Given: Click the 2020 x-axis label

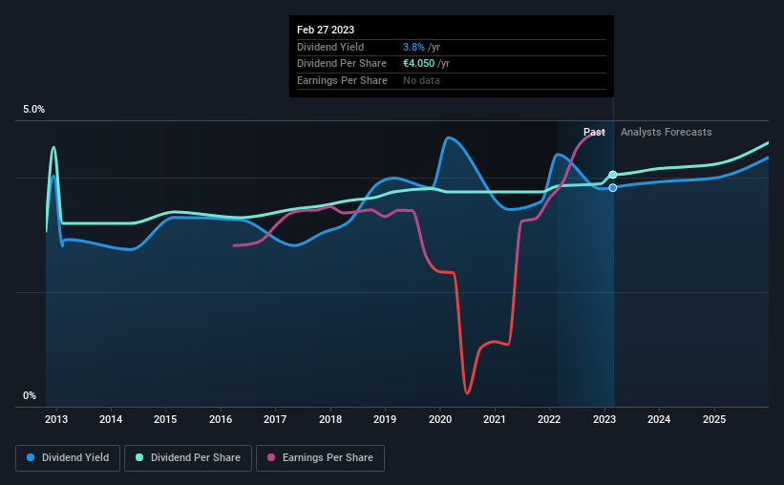Looking at the screenshot, I should 440,419.
